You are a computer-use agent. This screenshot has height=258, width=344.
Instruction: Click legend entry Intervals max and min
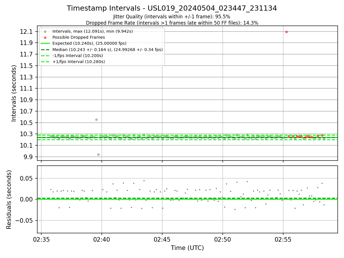click(x=93, y=31)
